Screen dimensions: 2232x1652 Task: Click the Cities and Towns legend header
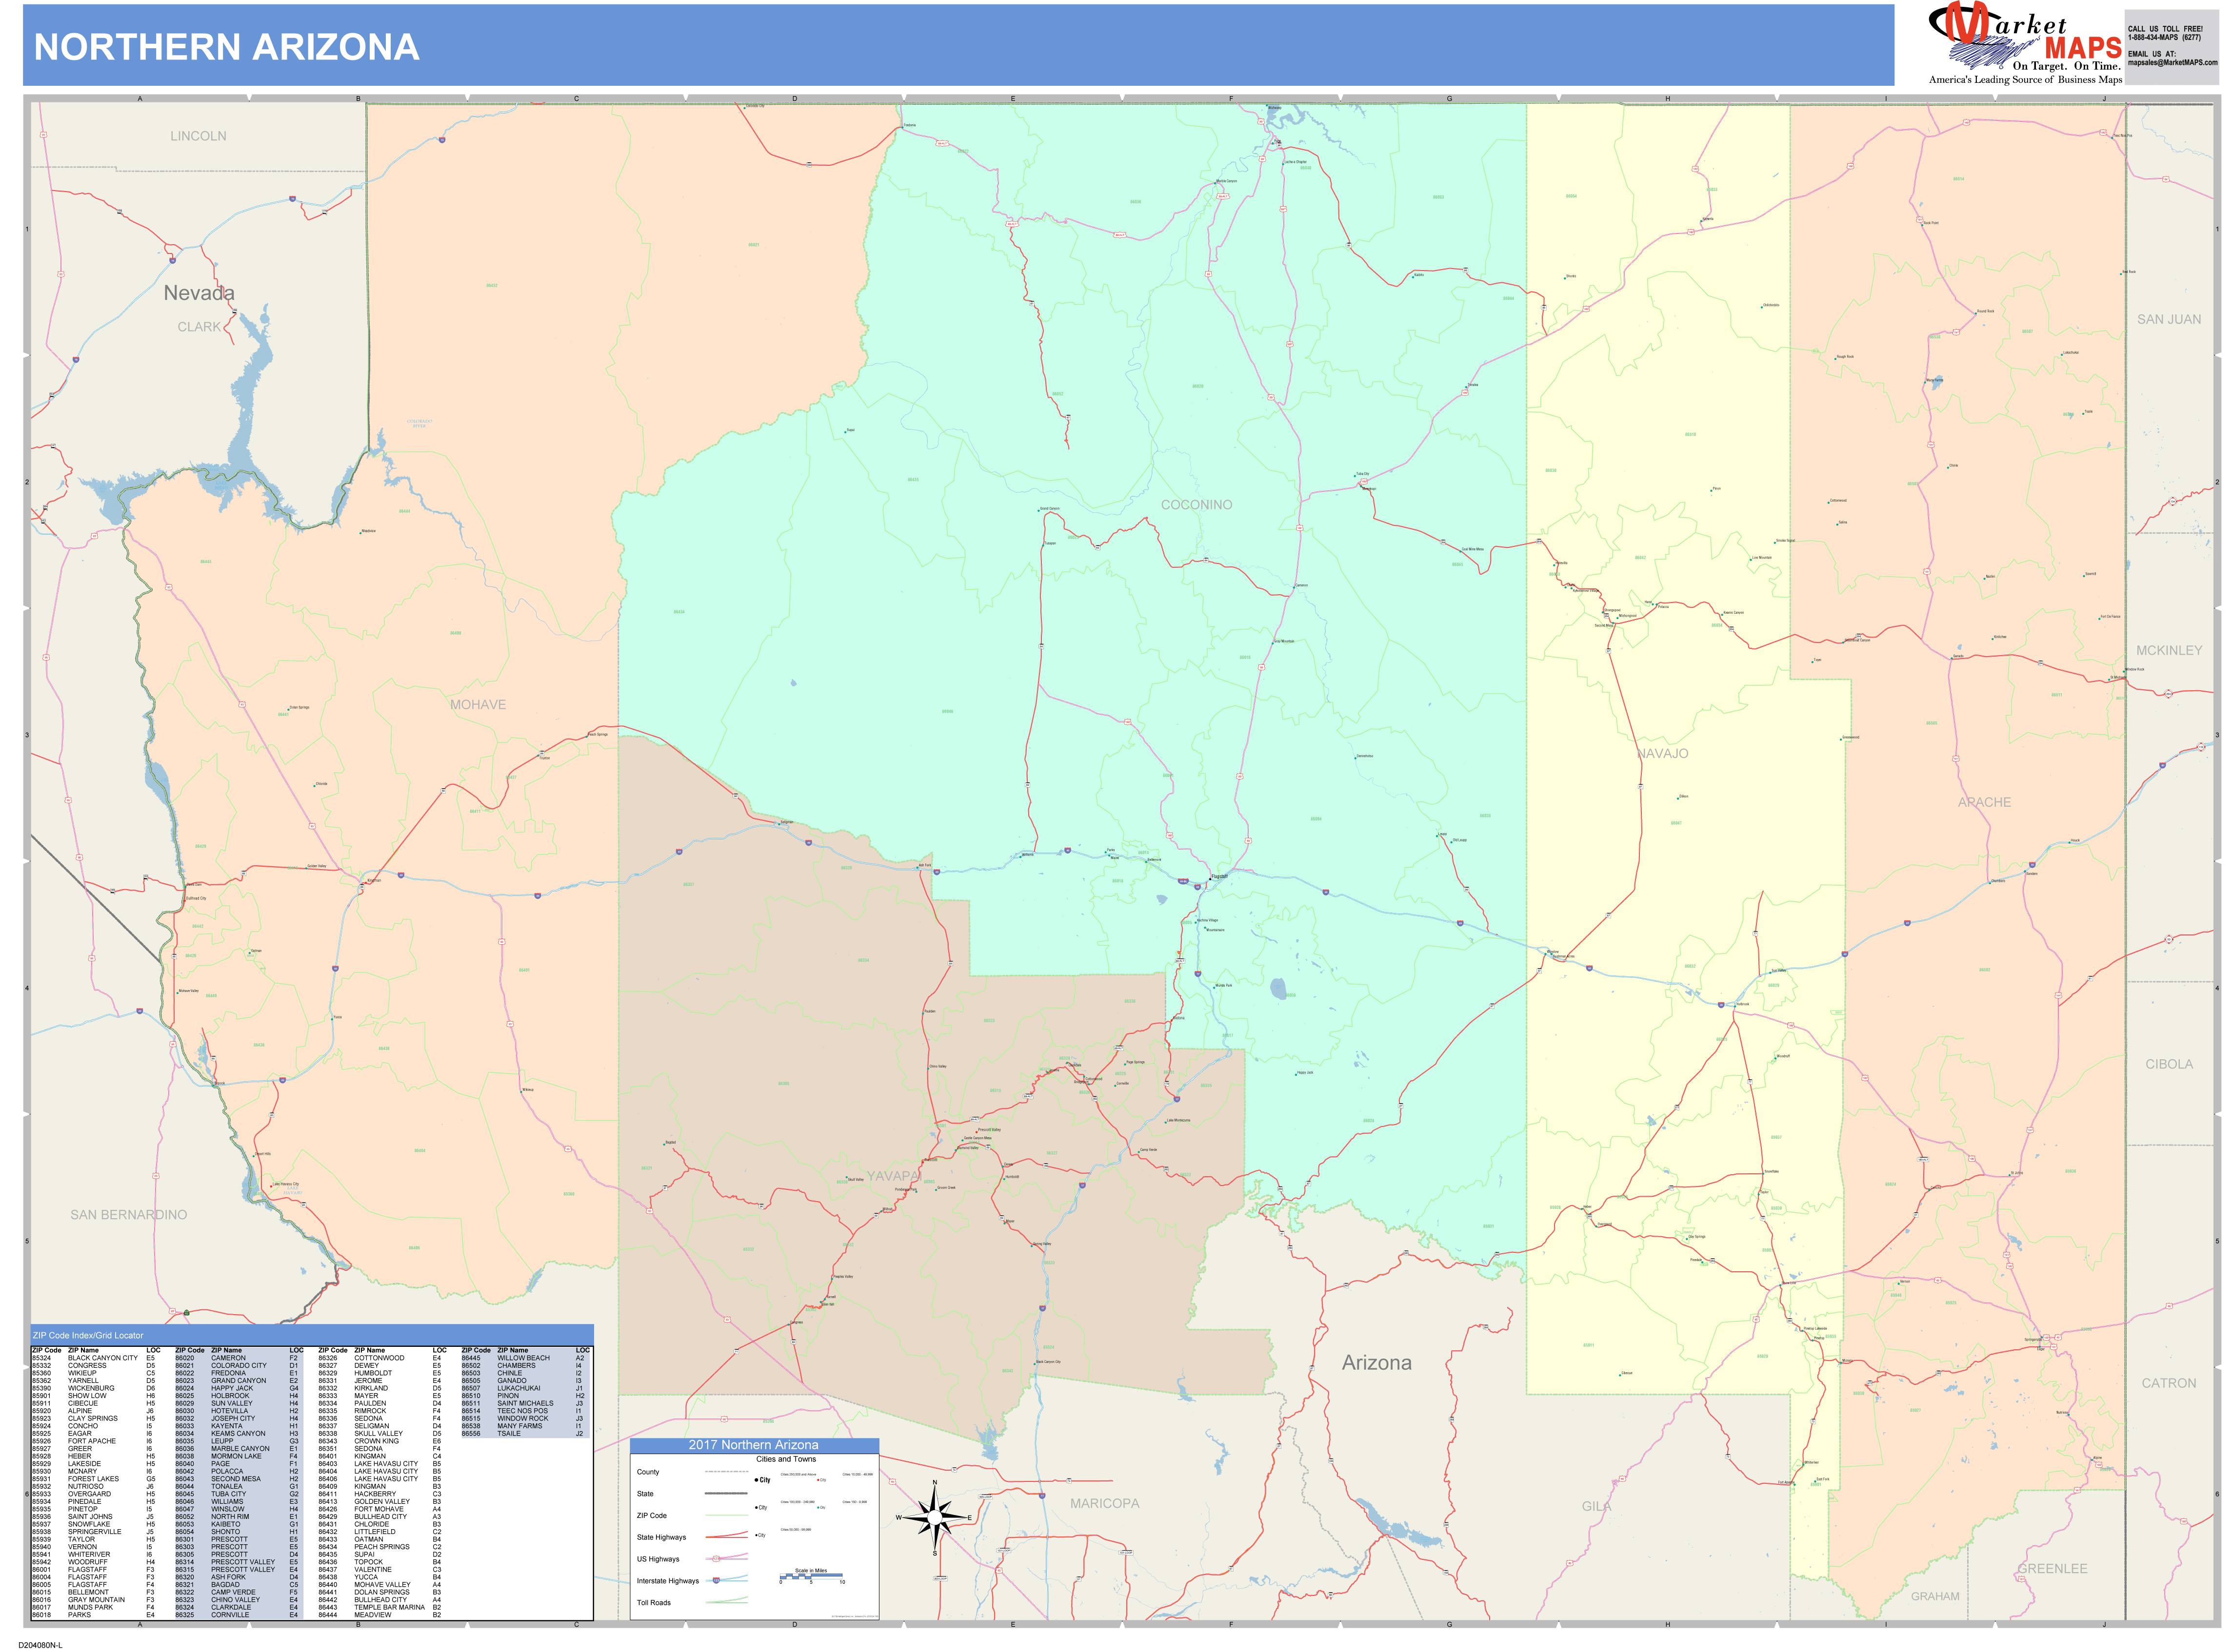coord(786,1459)
